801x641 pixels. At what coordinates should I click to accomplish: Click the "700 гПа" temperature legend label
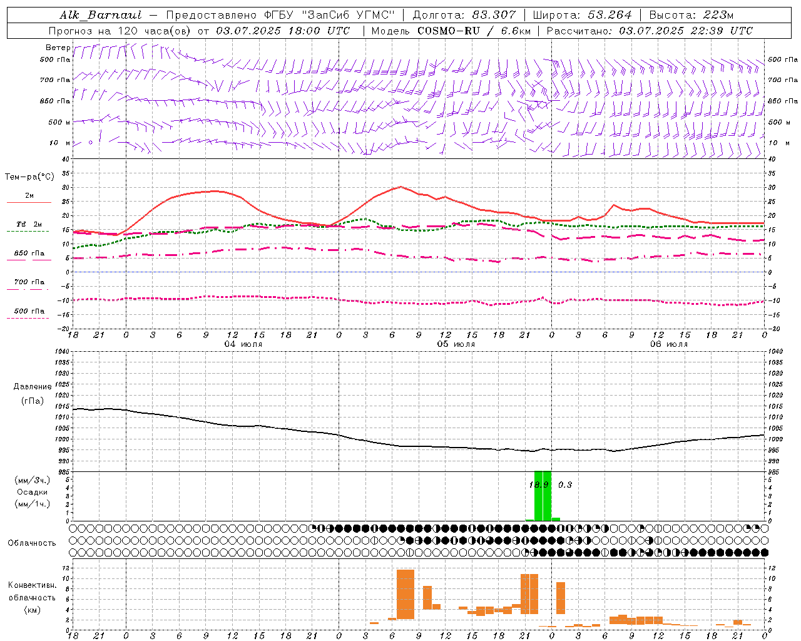pyautogui.click(x=29, y=282)
